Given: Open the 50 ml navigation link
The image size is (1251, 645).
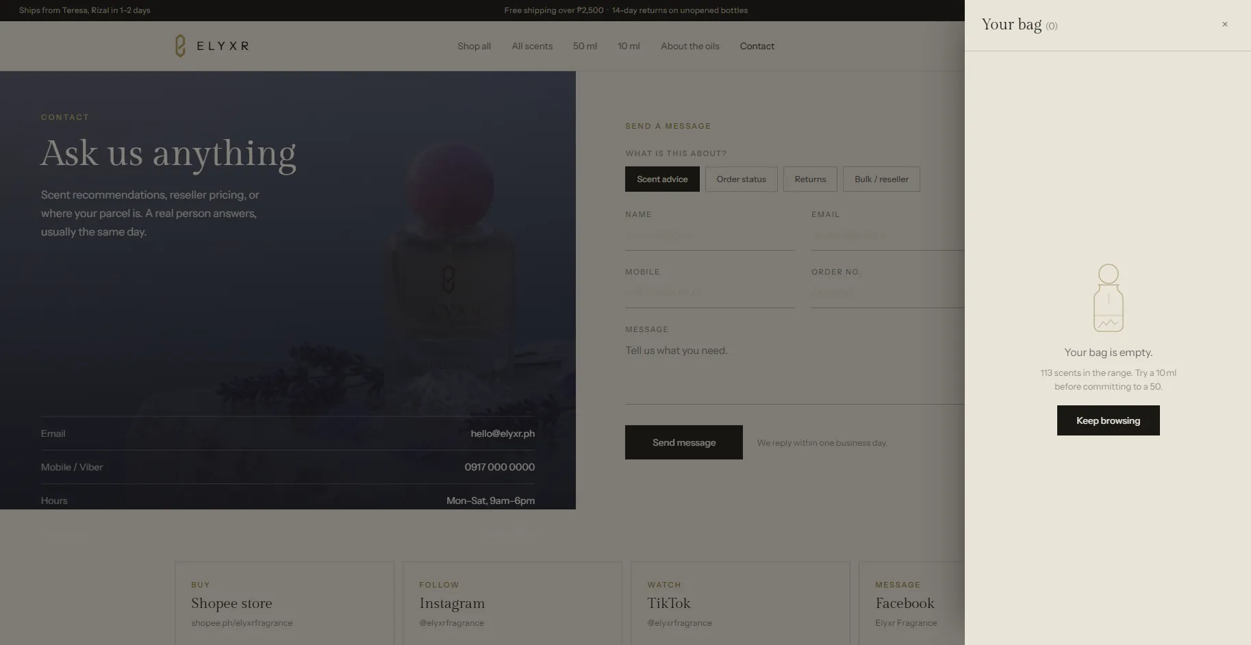Looking at the screenshot, I should (585, 46).
